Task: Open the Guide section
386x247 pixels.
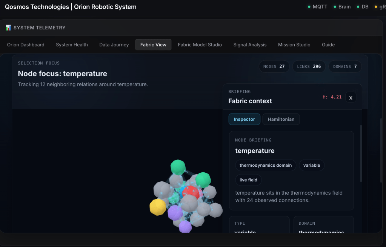Action: point(328,44)
